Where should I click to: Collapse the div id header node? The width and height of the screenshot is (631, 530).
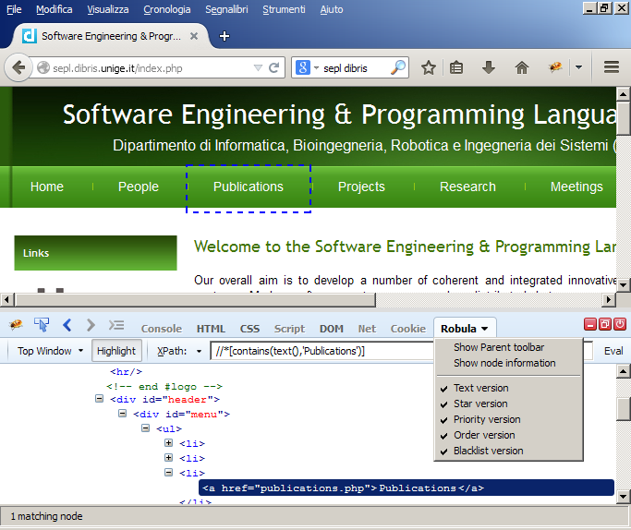pos(99,399)
